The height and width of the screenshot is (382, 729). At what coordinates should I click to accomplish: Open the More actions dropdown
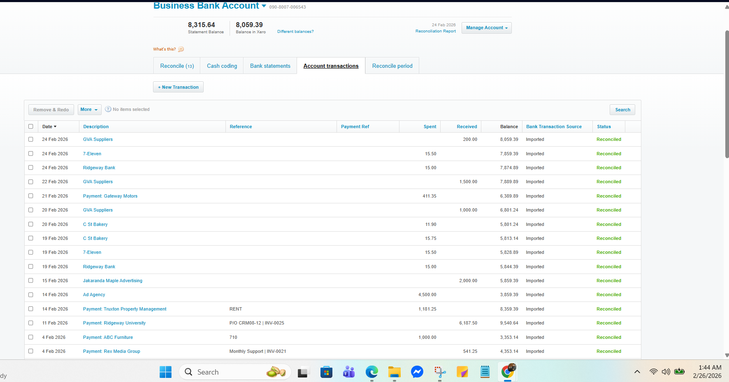click(x=89, y=110)
